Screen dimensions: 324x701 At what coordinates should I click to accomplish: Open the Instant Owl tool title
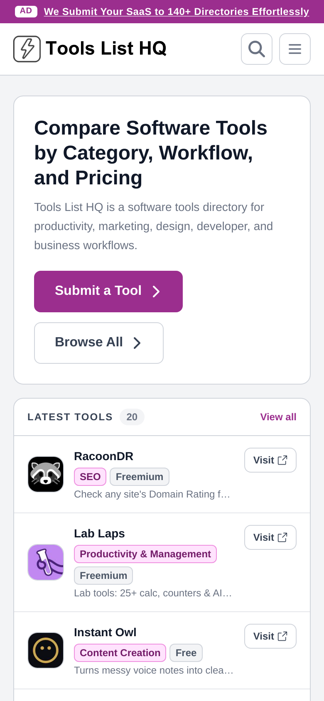point(105,632)
